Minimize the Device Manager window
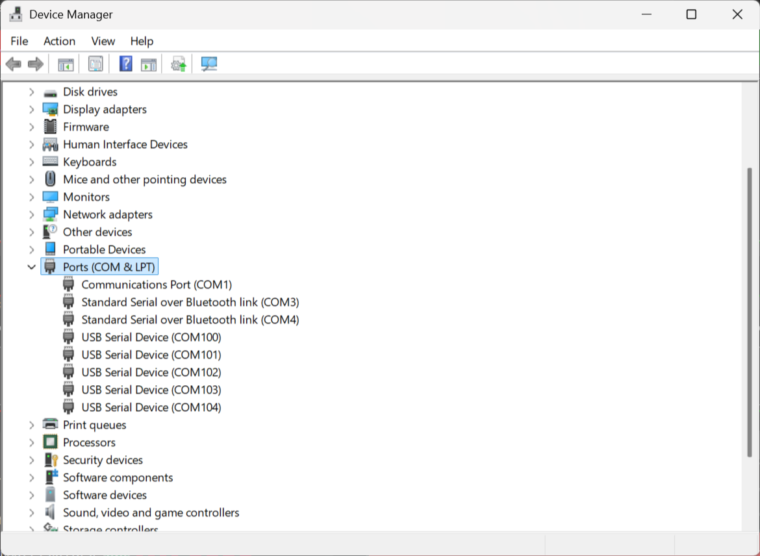This screenshot has height=556, width=760. [646, 14]
